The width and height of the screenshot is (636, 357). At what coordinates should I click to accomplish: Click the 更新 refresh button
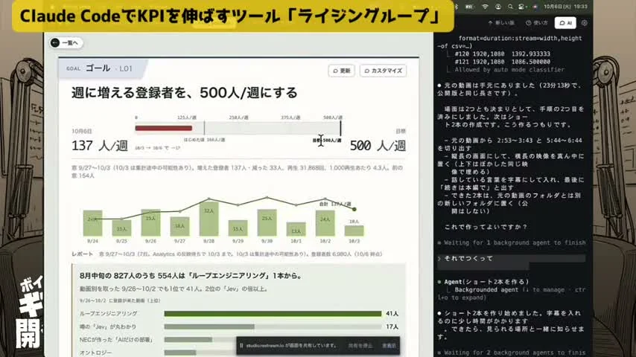point(341,71)
